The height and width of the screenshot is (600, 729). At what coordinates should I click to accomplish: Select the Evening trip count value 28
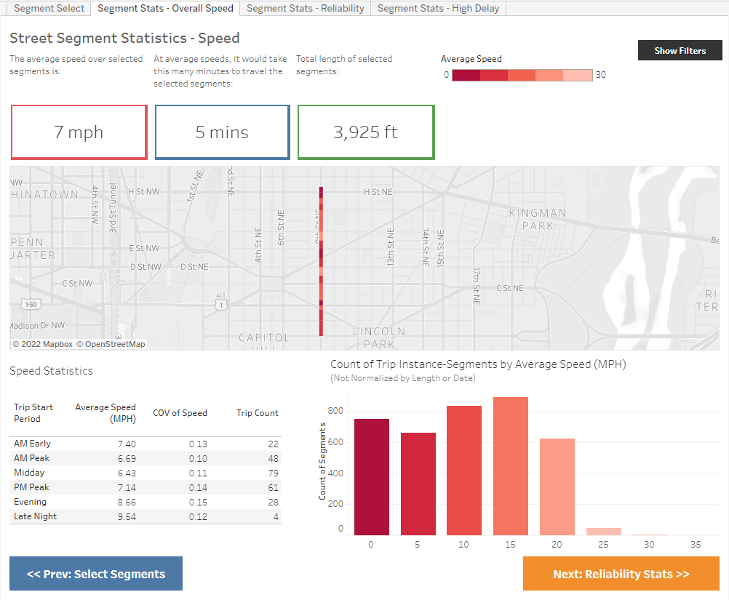[276, 501]
